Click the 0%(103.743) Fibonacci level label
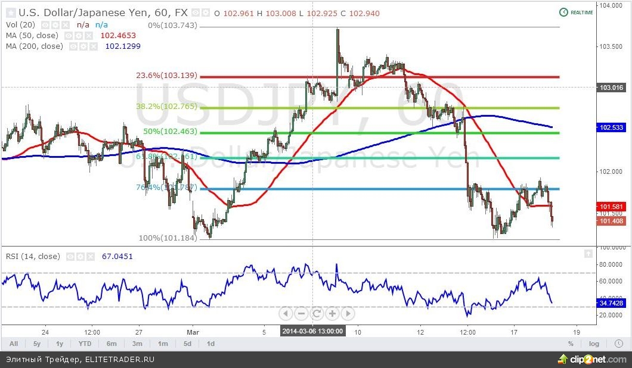632x368 pixels. (x=172, y=26)
